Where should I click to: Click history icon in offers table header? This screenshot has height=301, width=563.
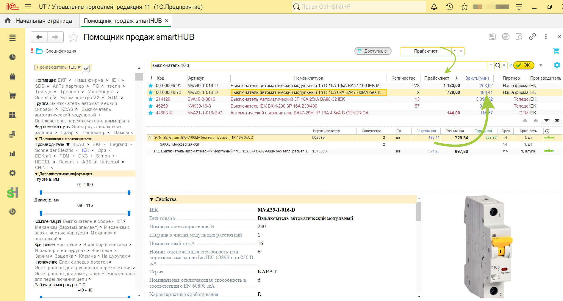click(x=547, y=131)
